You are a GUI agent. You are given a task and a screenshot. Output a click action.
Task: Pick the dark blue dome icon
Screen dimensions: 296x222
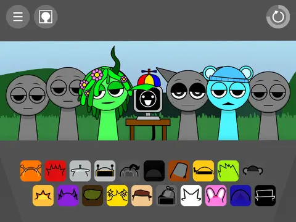[240, 195]
